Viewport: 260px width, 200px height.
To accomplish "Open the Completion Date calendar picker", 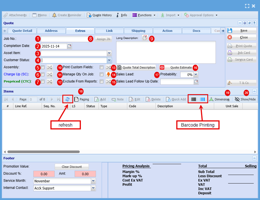I will click(x=69, y=46).
